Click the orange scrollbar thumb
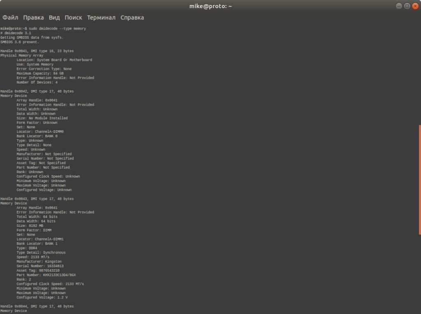This screenshot has height=314, width=421. (x=419, y=180)
